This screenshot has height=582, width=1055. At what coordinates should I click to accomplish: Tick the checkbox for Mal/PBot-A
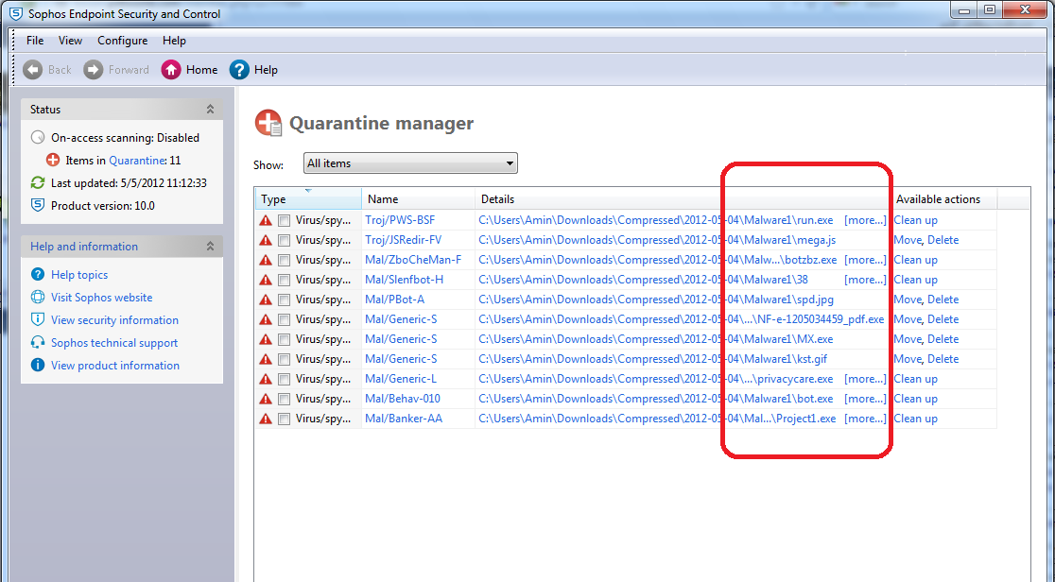coord(284,300)
